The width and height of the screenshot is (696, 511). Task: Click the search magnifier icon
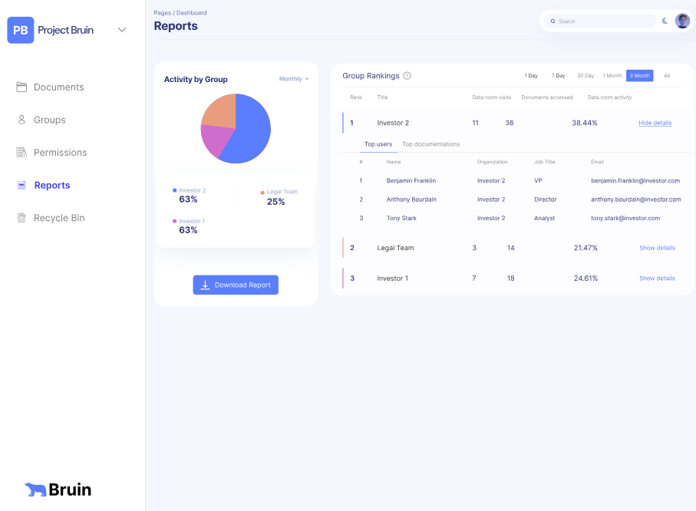tap(553, 21)
